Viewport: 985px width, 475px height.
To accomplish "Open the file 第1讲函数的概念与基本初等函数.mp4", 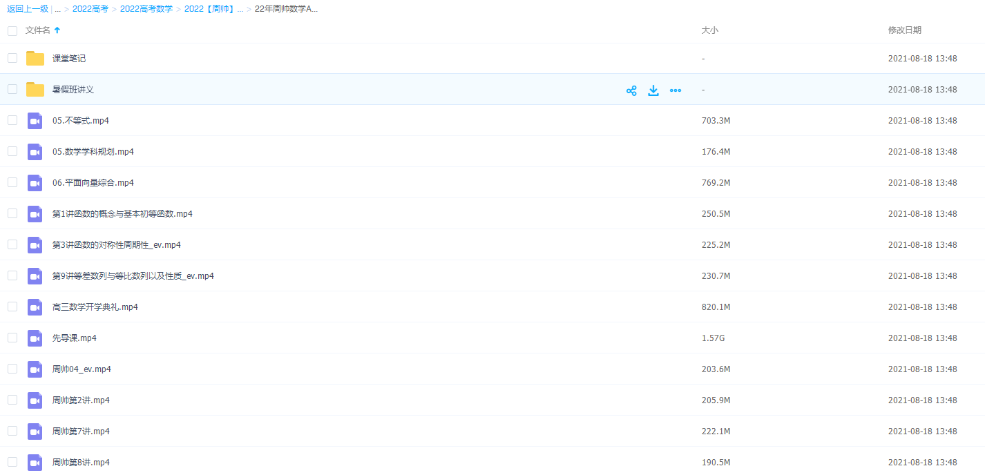I will [x=122, y=214].
